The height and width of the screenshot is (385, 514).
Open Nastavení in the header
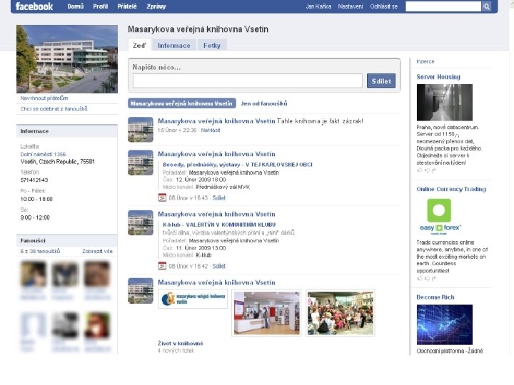351,6
